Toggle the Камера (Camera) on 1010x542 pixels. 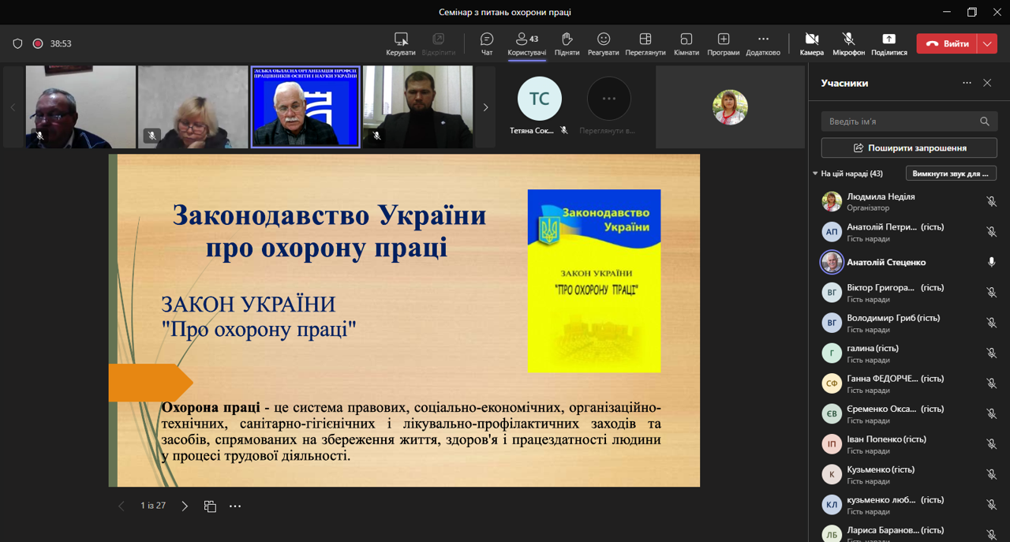[x=811, y=43]
